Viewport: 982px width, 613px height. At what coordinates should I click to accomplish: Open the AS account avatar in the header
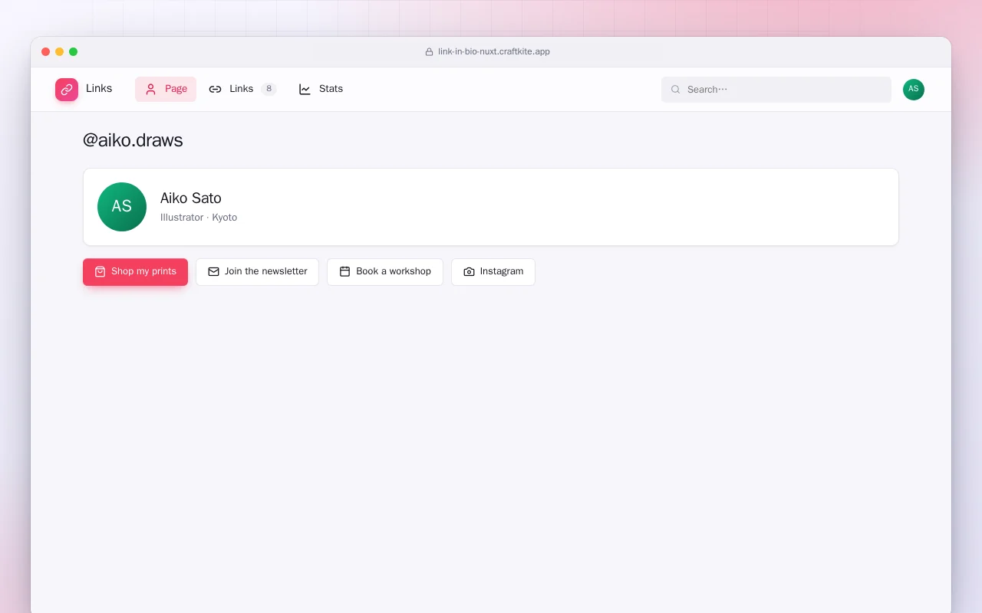click(x=914, y=90)
